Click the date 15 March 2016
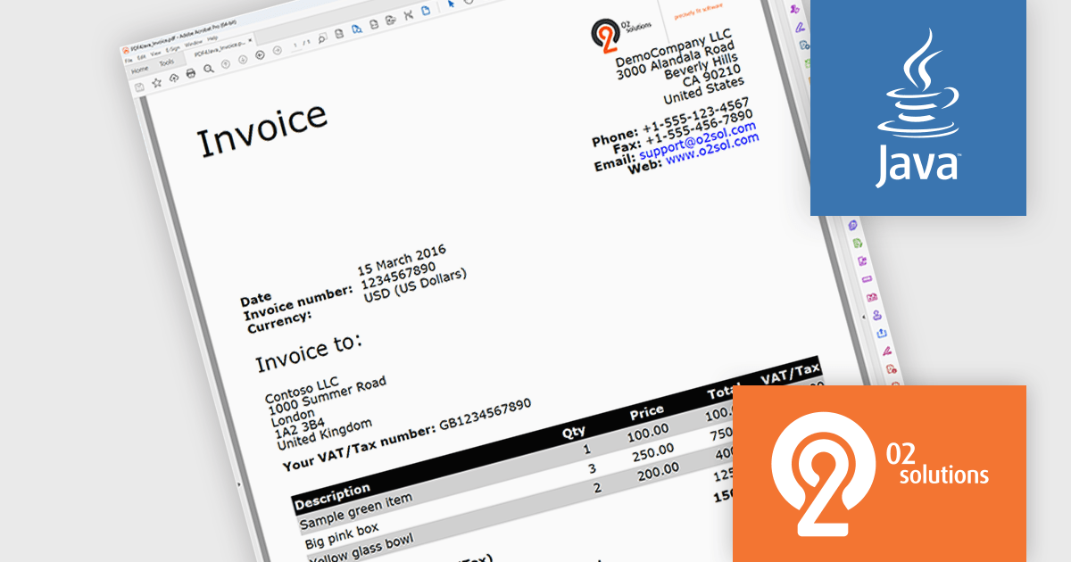 402,259
